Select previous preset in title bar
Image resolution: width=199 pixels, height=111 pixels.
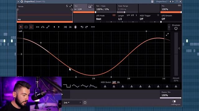click(x=170, y=2)
